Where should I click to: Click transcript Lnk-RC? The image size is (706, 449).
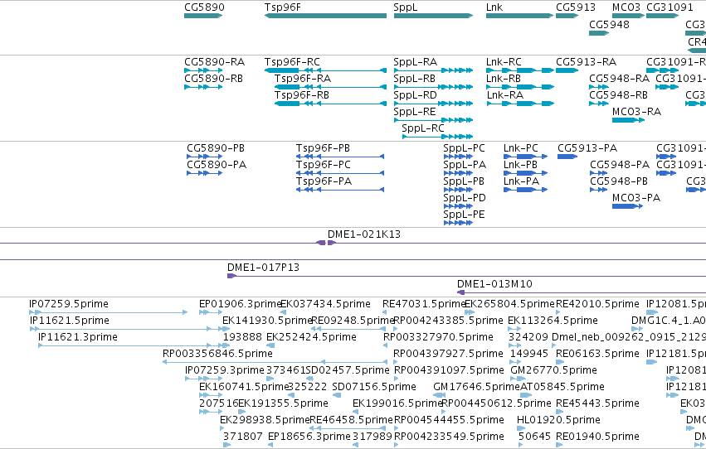pos(520,70)
